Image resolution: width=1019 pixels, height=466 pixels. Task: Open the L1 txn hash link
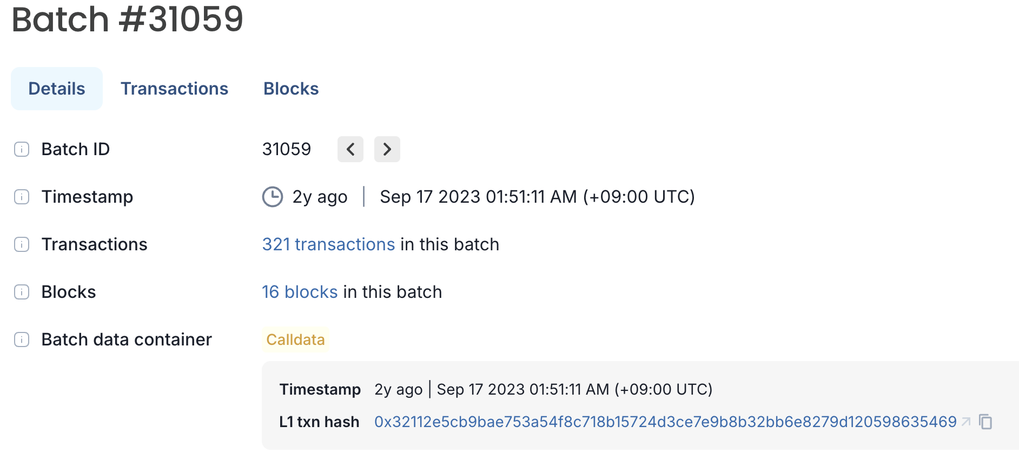[665, 422]
